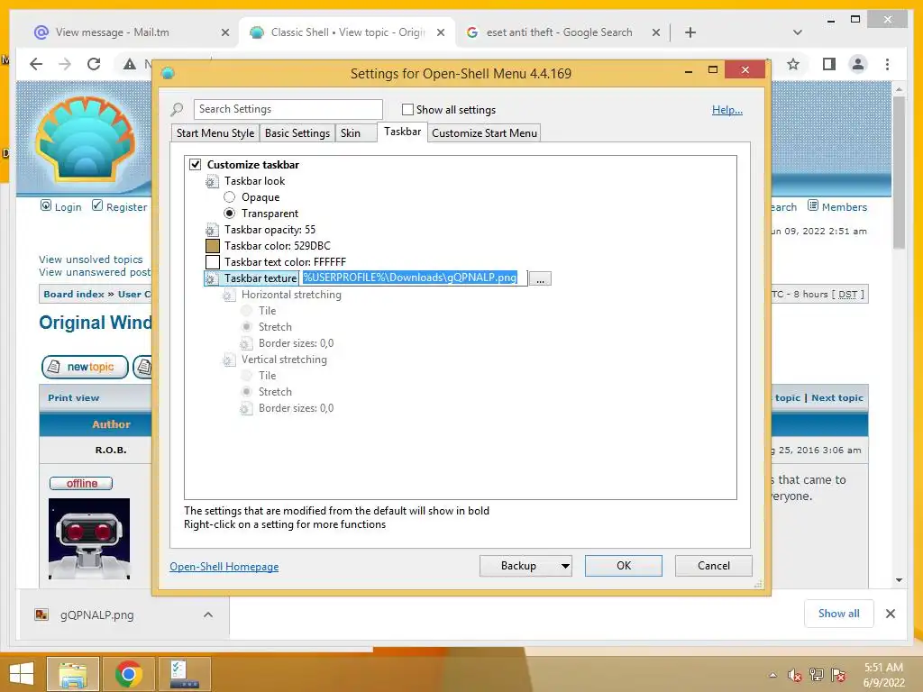
Task: Click the gQPNALP.png download file icon
Action: click(x=41, y=615)
